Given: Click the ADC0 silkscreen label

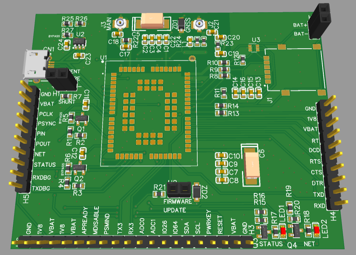Looking at the screenshot, I should tap(142, 226).
